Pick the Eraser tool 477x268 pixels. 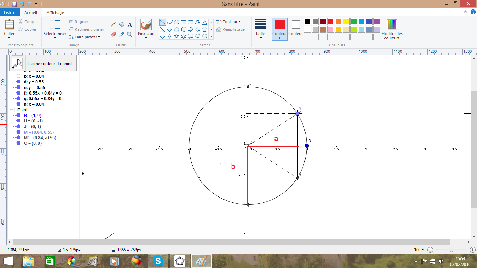point(113,34)
